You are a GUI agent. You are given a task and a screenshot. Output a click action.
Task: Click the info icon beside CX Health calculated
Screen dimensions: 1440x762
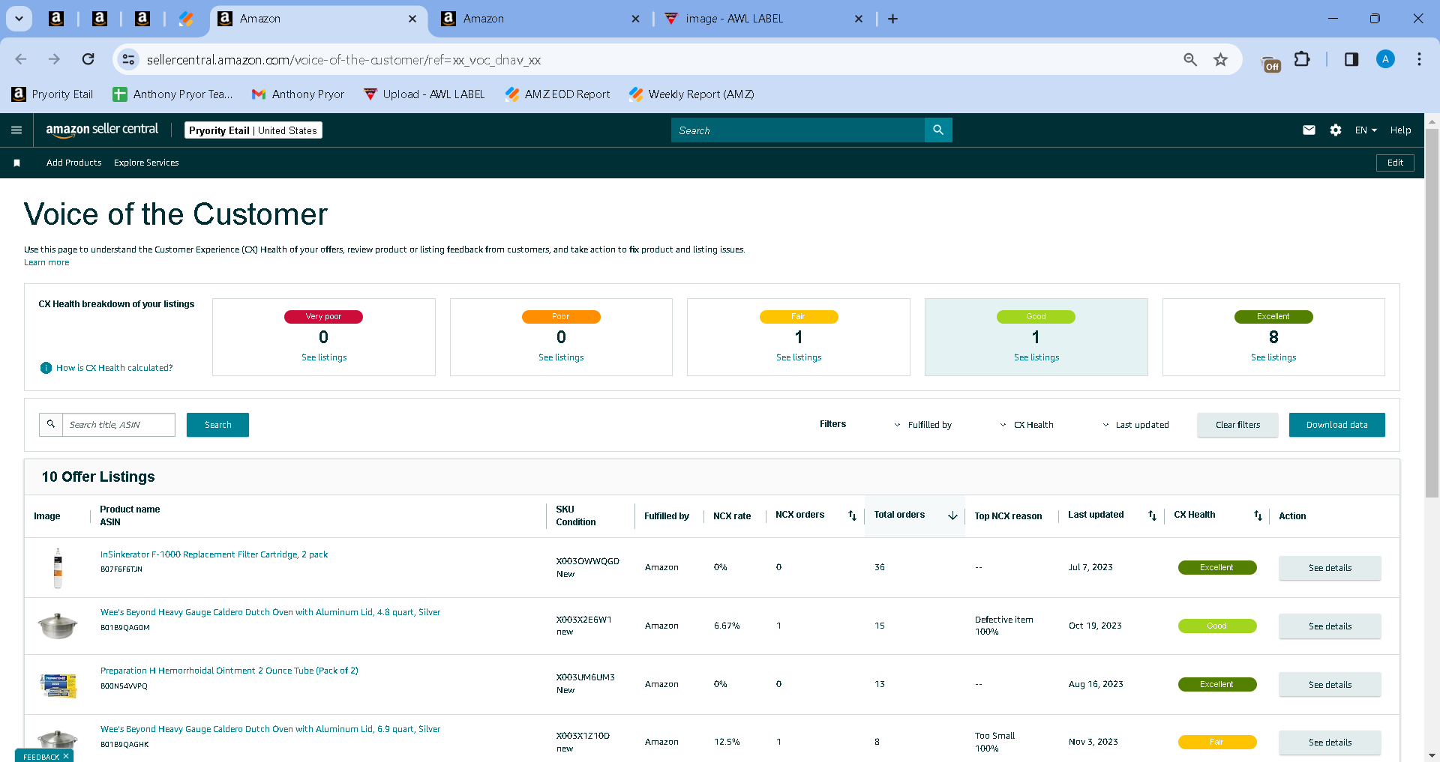pos(46,368)
